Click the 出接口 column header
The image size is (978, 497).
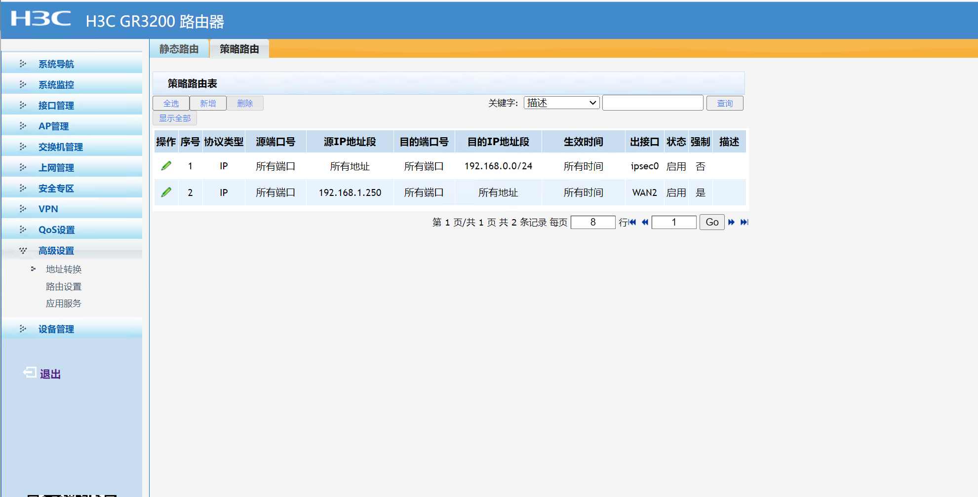coord(645,142)
